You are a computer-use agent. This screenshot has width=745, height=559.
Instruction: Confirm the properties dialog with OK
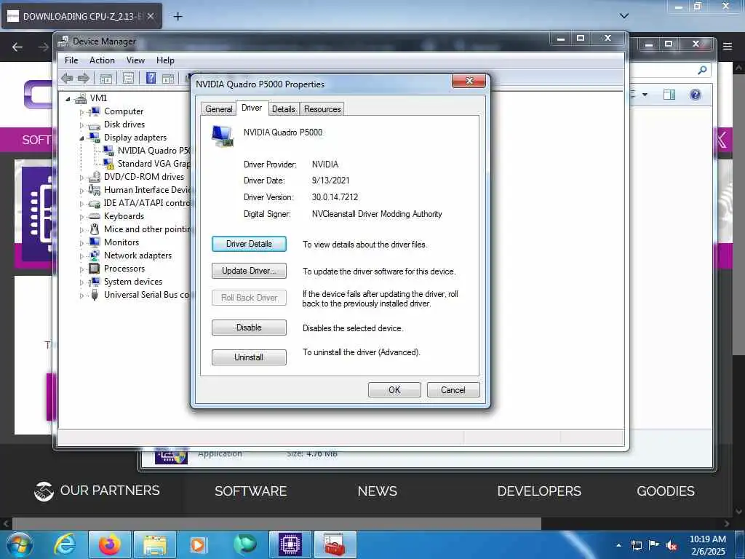pos(394,390)
